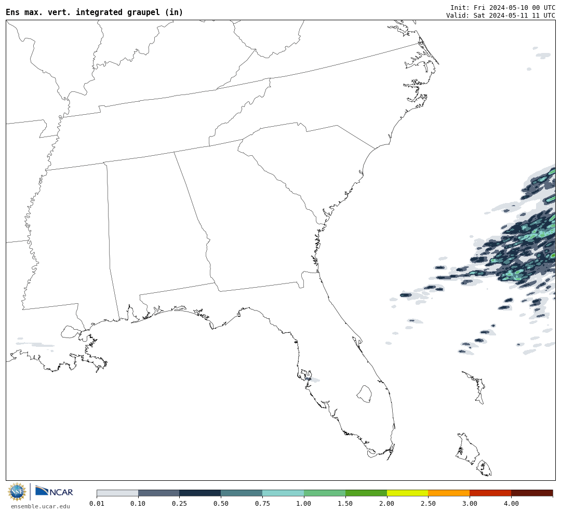Click the plot title 'Ens max. vert. integrated graupel (in)'

(94, 12)
